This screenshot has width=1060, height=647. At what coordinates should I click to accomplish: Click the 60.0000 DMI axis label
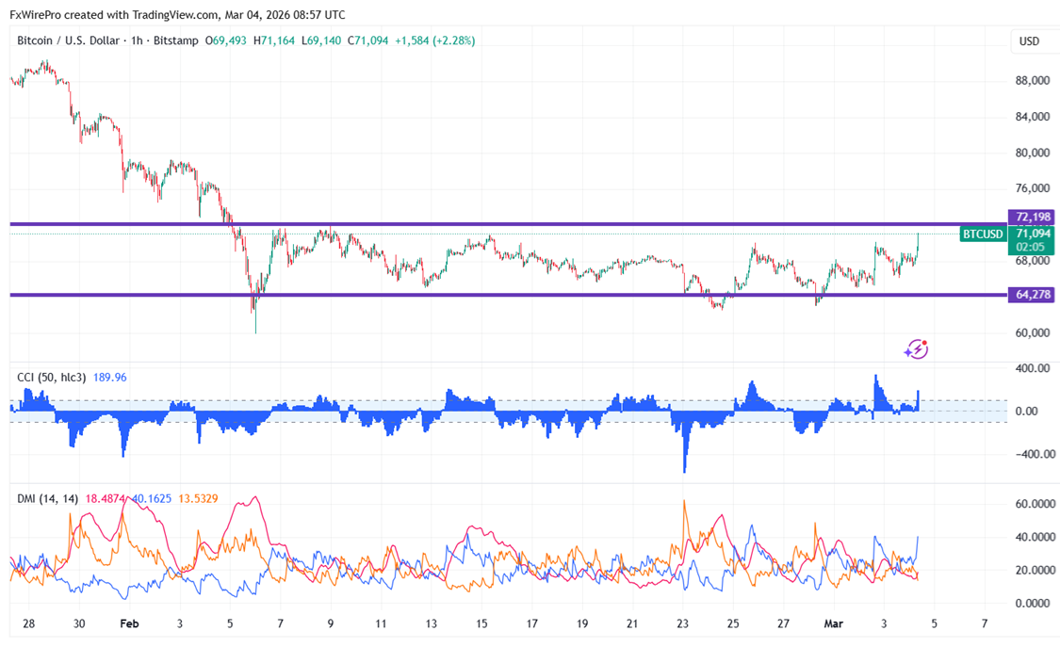[x=1036, y=504]
